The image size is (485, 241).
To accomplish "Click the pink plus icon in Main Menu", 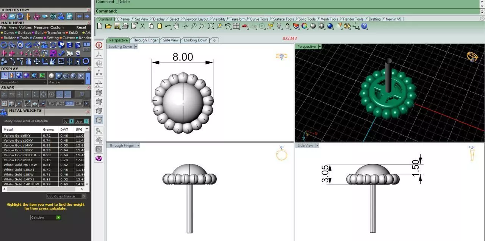I will 4,53.
